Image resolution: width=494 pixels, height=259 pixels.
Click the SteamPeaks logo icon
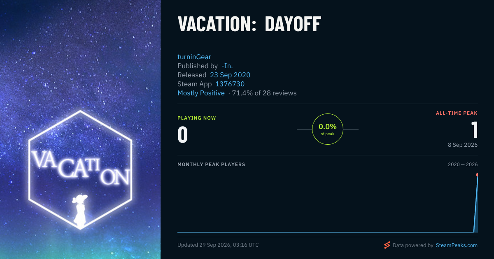pos(387,245)
